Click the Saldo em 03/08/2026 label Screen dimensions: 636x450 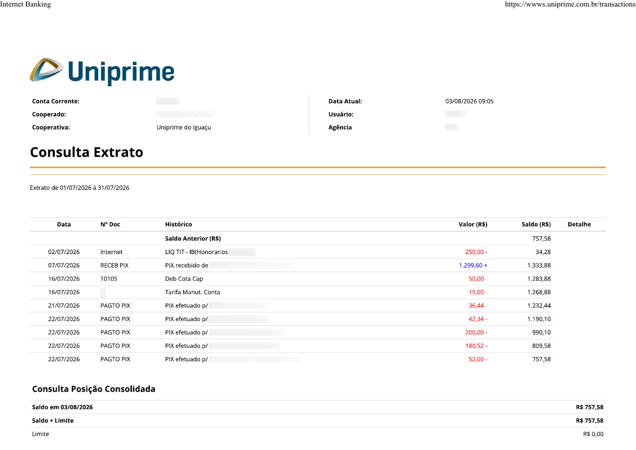[63, 407]
